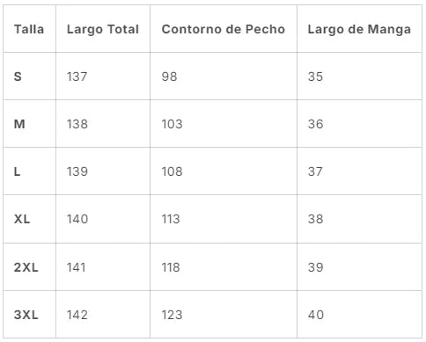Click the S size row label
Image resolution: width=426 pixels, height=342 pixels.
[18, 76]
